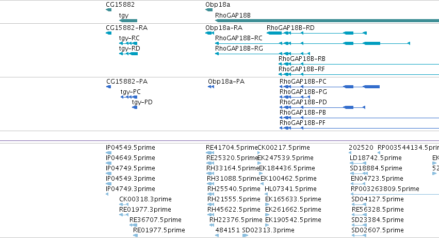
Task: Click EST EK184436.5prime
Action: tap(287, 168)
